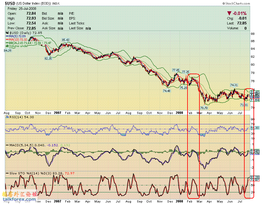This screenshot has width=266, height=204.
Task: Click the red MA(13) legend line marker
Action: (7, 39)
